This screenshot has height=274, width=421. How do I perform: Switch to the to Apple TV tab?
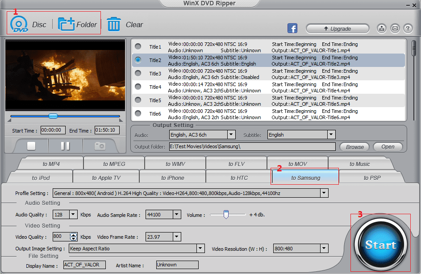click(x=106, y=178)
